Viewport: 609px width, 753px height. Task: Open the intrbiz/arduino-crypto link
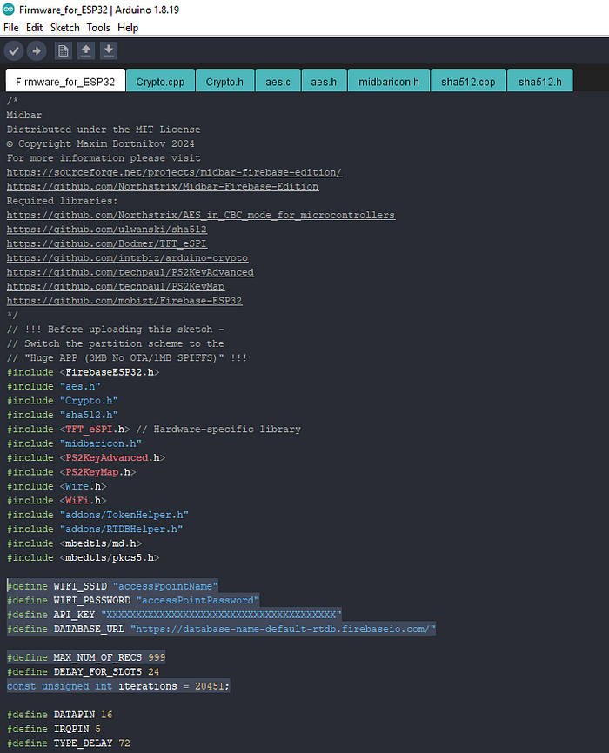tap(127, 258)
